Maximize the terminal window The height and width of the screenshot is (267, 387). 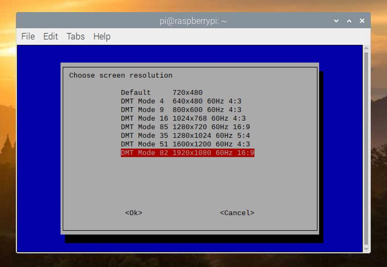coord(349,21)
